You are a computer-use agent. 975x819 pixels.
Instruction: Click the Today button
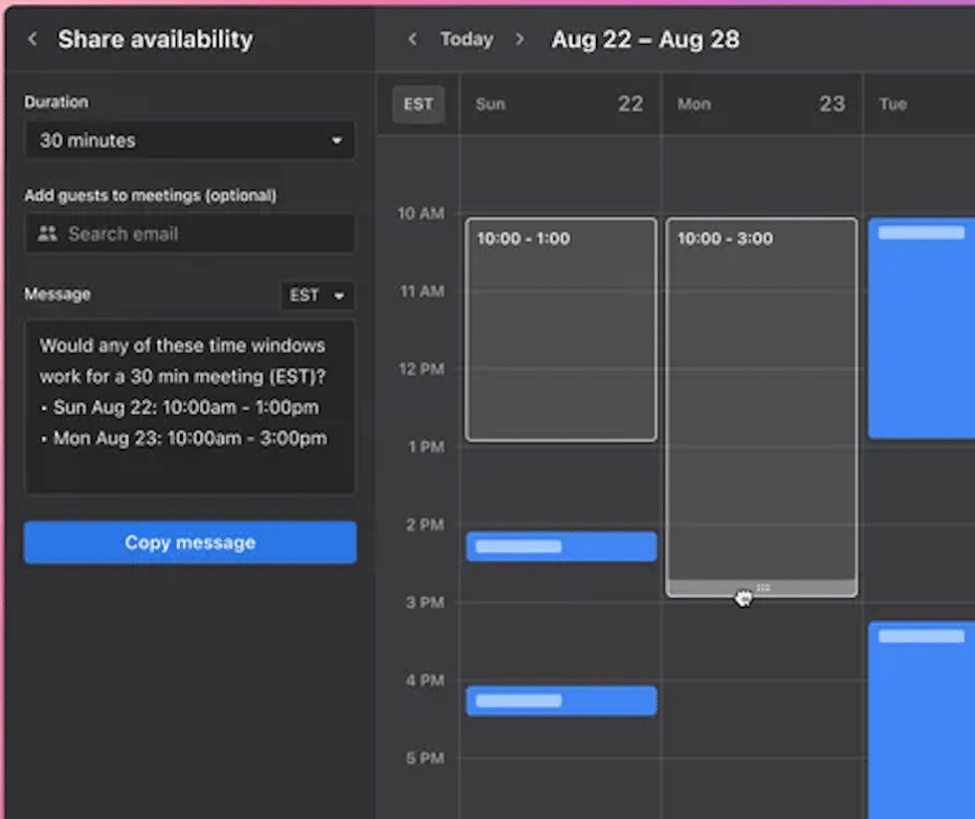point(466,39)
